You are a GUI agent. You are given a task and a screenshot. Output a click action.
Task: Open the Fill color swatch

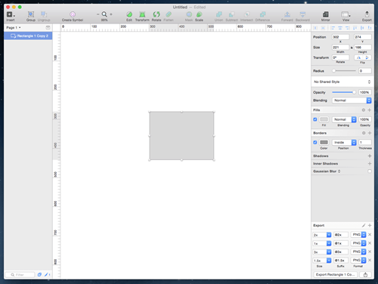(x=324, y=119)
